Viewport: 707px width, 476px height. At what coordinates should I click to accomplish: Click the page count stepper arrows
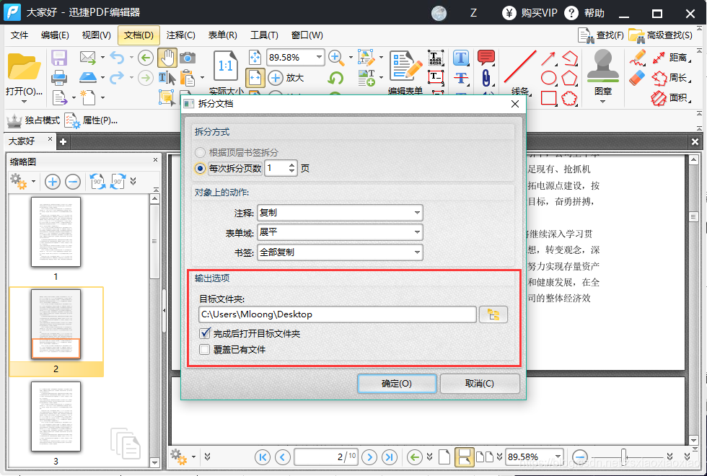(x=292, y=169)
